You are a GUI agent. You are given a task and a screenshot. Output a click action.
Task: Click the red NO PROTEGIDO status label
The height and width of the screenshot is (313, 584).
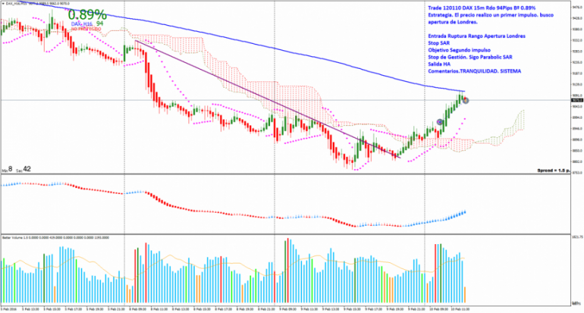85,29
